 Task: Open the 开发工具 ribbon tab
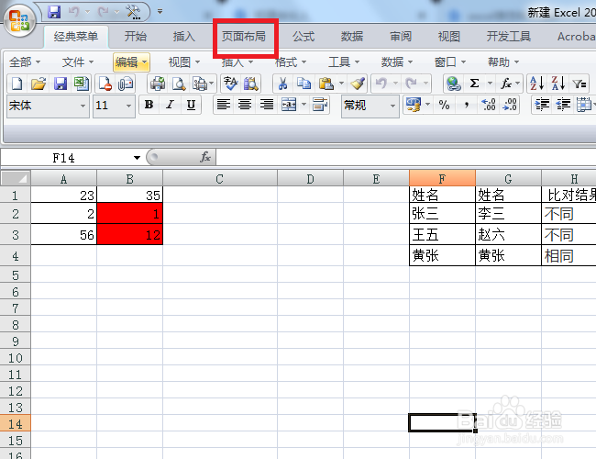509,37
